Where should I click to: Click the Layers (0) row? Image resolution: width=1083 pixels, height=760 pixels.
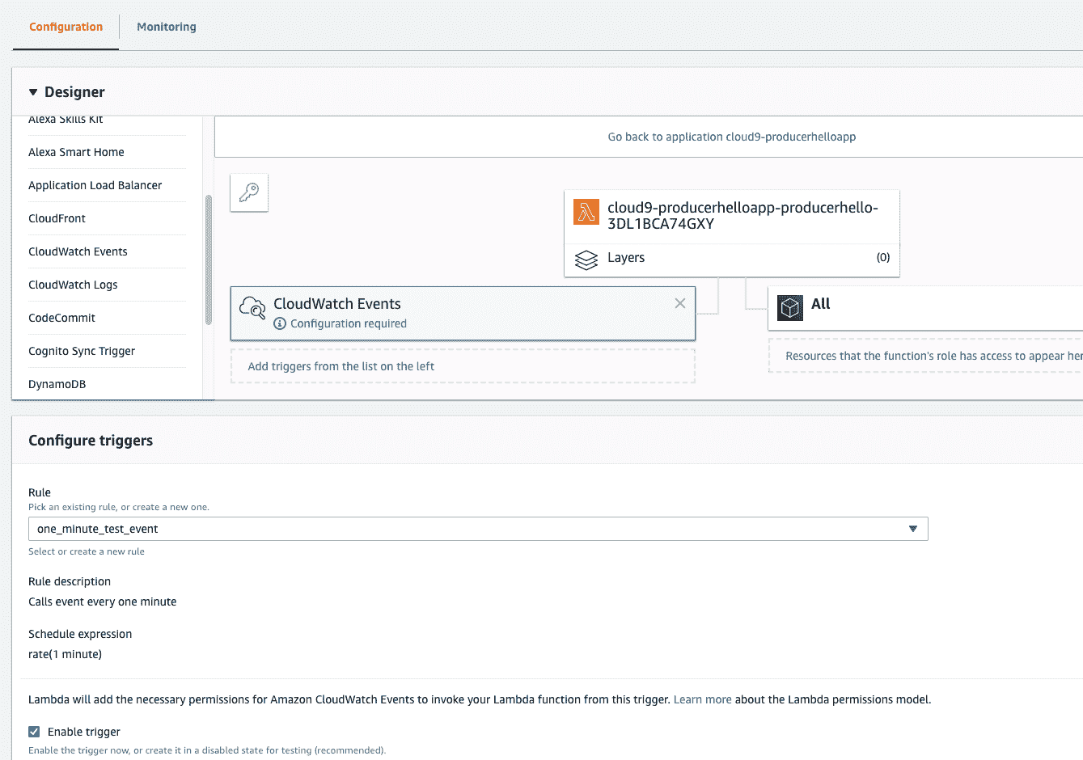tap(732, 259)
